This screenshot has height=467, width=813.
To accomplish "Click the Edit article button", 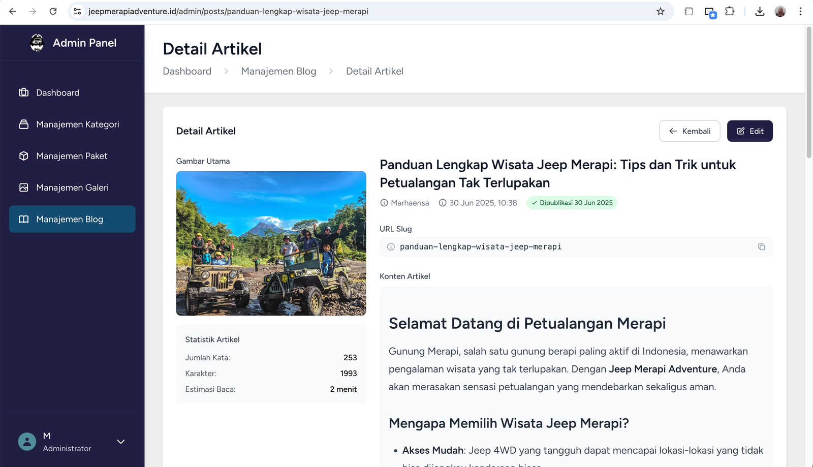I will (x=749, y=131).
